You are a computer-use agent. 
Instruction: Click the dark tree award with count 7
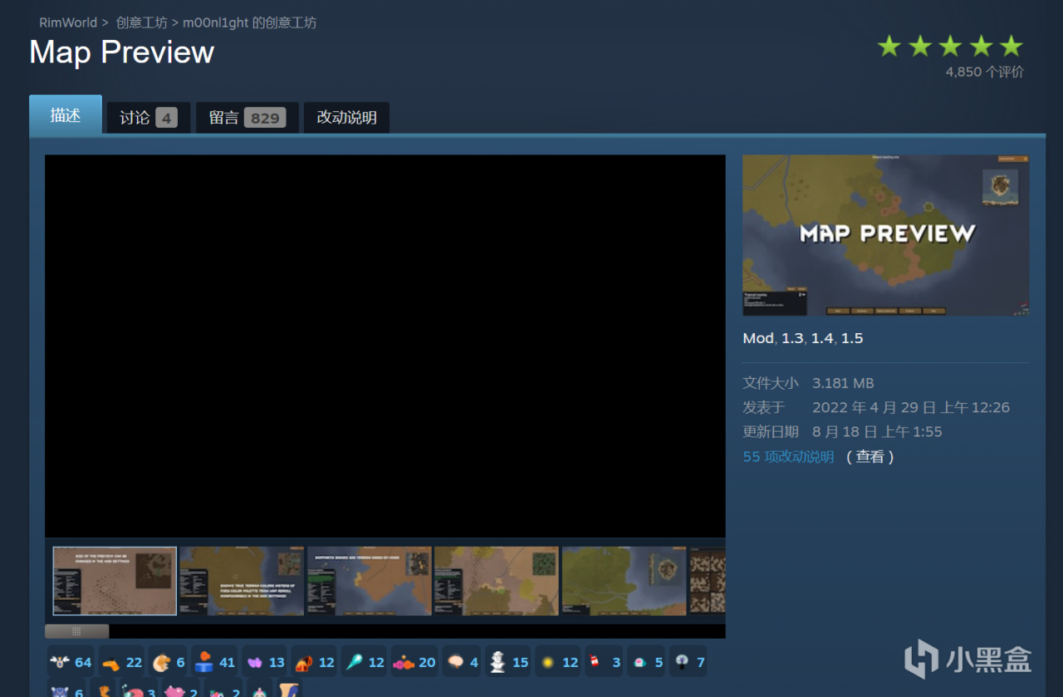pyautogui.click(x=688, y=662)
